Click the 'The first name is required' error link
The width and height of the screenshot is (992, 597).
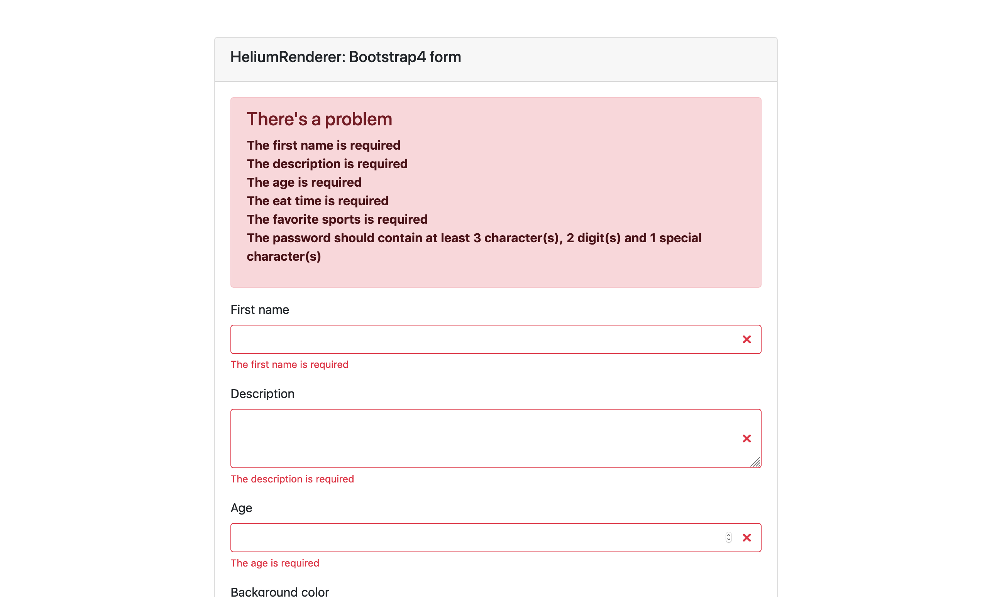pos(323,145)
